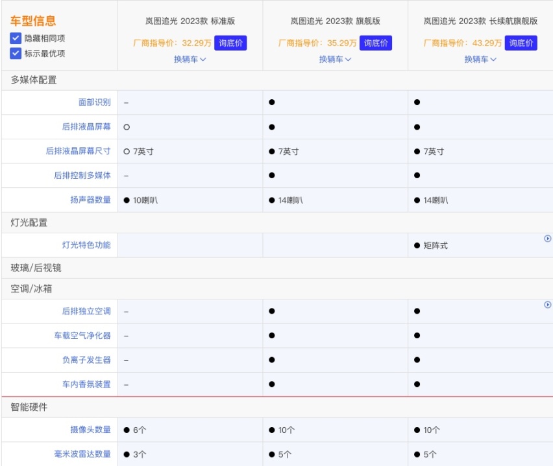Viewport: 553px width, 466px height.
Task: Click the 10喇叭 speaker count value
Action: click(x=145, y=200)
